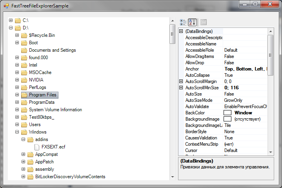
Task: Click the C:\ drive folder icon
Action: click(18, 20)
